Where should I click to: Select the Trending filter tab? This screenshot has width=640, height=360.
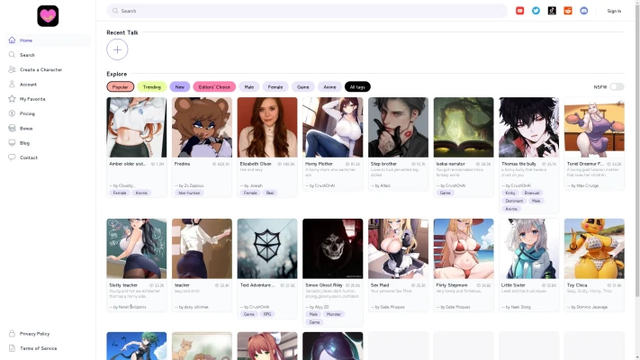152,87
